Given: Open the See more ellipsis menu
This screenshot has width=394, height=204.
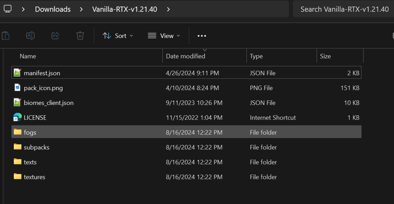Looking at the screenshot, I should [x=202, y=36].
